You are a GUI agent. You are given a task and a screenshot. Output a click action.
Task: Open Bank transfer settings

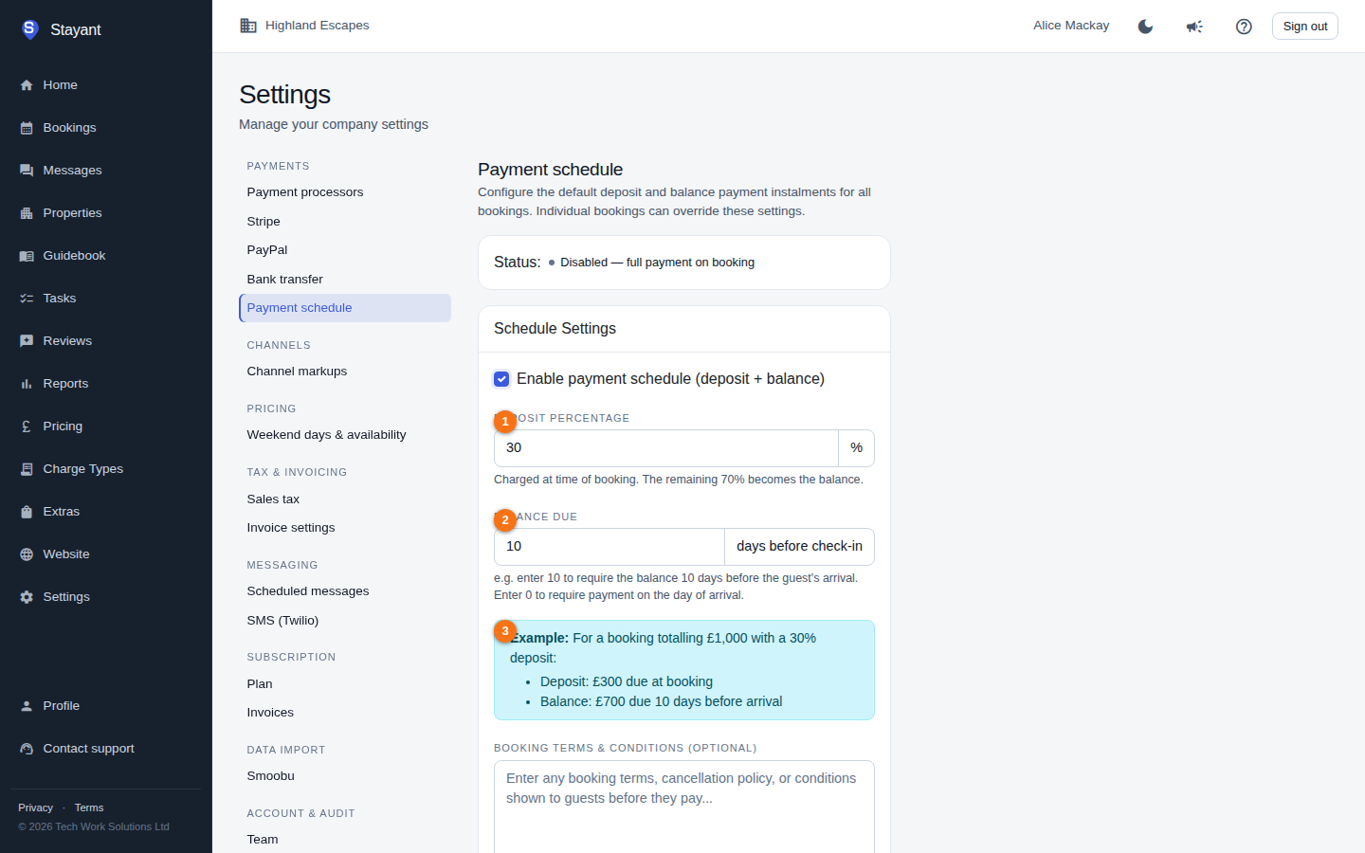(345, 280)
